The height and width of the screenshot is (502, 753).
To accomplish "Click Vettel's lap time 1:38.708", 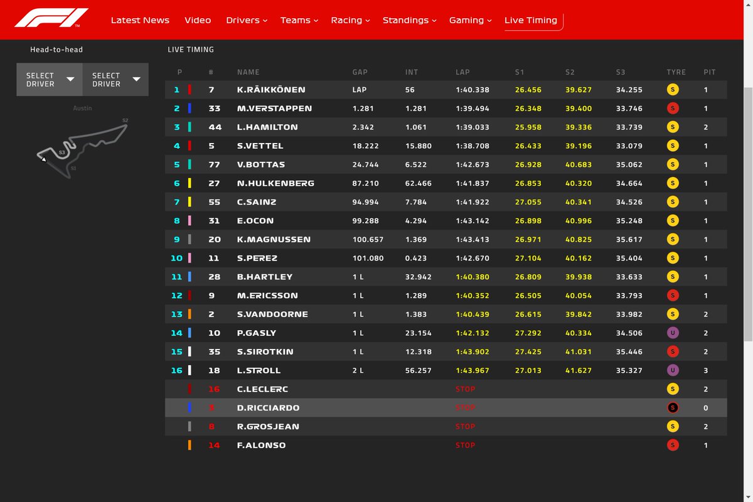I will pos(473,146).
